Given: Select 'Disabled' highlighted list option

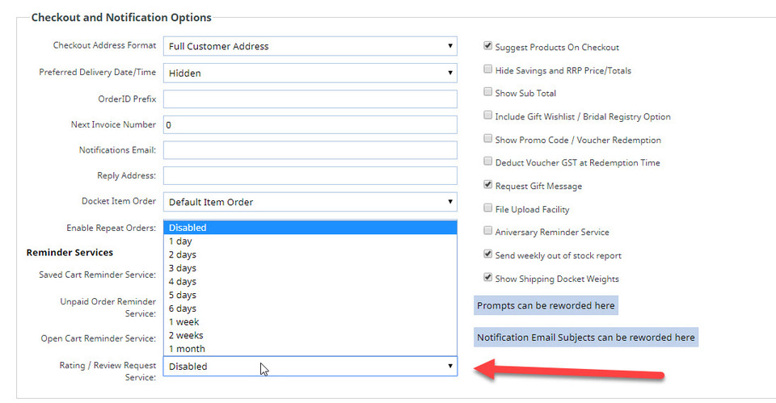Looking at the screenshot, I should [x=188, y=228].
